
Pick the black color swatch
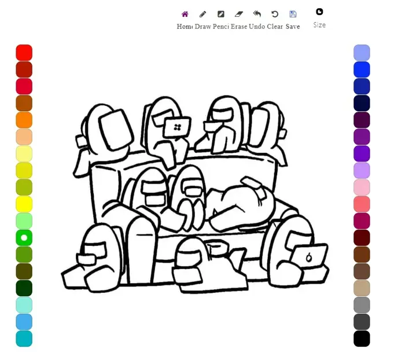point(362,339)
